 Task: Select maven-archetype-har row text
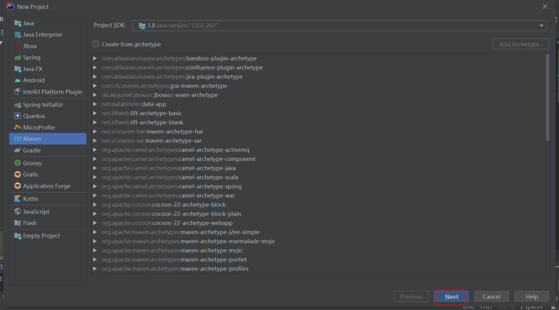(x=152, y=131)
